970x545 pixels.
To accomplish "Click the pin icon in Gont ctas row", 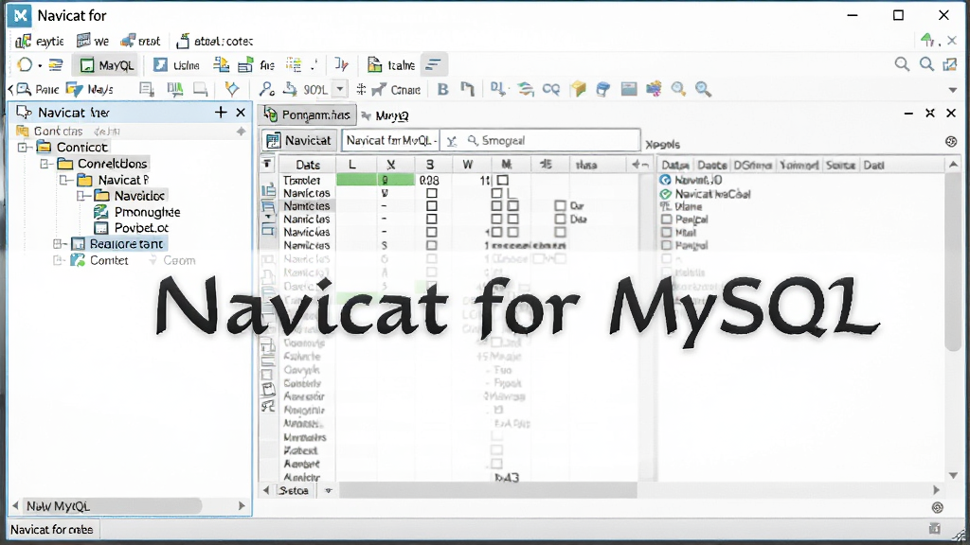I will tap(242, 131).
